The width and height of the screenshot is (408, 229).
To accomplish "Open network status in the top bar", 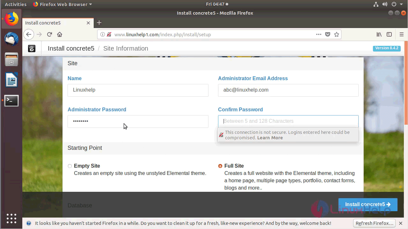I will coord(375,4).
